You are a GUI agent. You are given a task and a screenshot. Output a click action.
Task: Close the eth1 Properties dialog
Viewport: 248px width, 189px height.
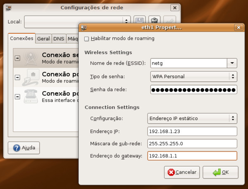pos(238,28)
